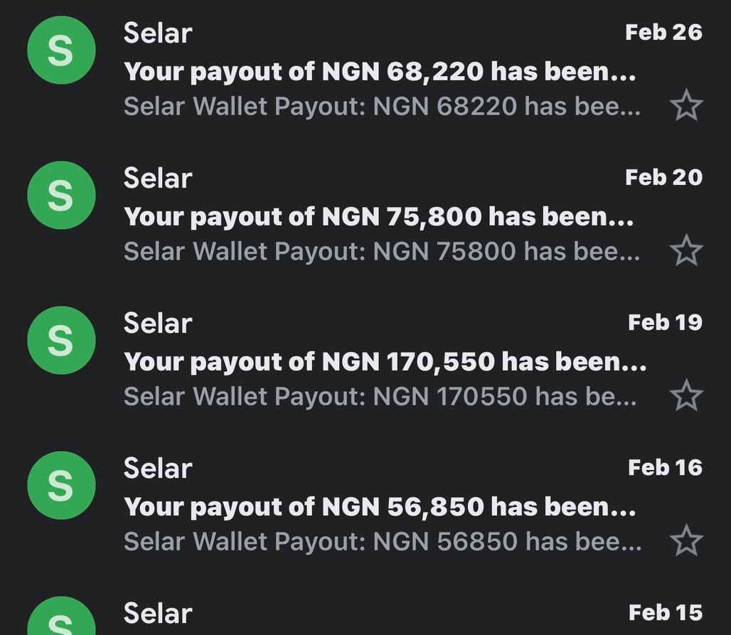Open preview text 'NGN 68220 has bee...'
The height and width of the screenshot is (635, 731).
382,107
